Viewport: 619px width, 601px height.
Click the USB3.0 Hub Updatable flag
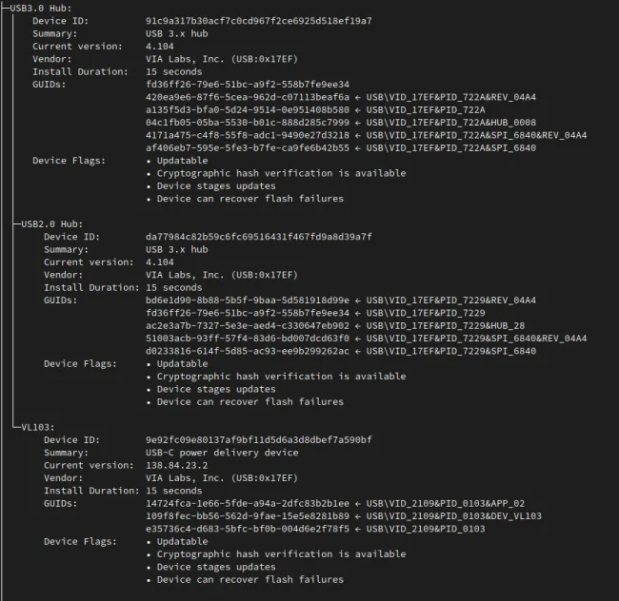[x=182, y=161]
